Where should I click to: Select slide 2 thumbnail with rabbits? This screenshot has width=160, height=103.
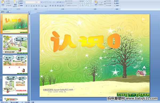(x=15, y=44)
